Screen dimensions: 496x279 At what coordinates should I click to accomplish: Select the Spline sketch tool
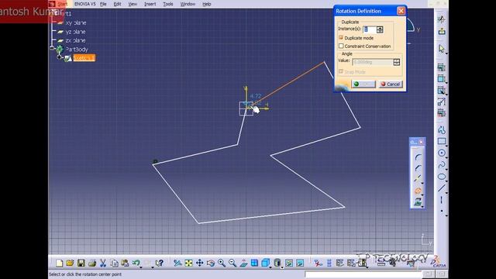click(442, 165)
